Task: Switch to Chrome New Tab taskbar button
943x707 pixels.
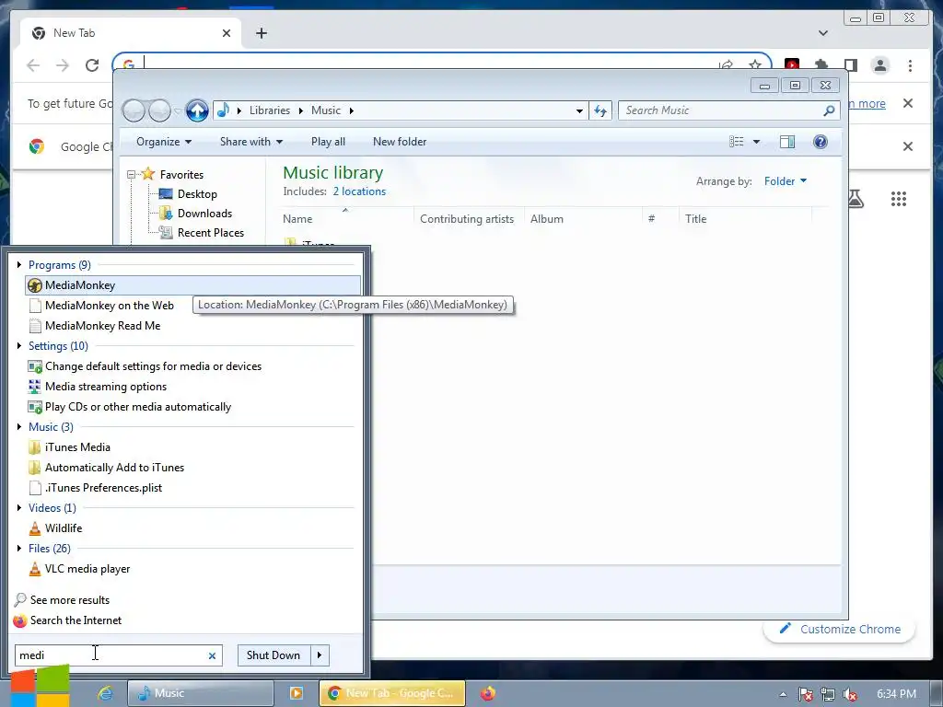Action: 392,693
